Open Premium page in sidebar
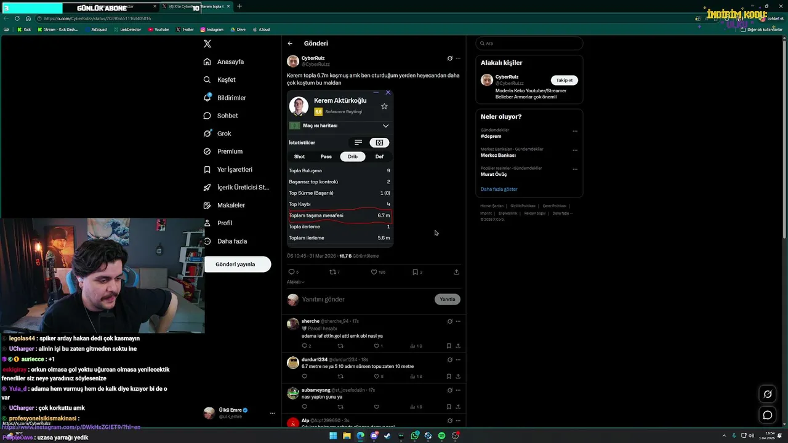The image size is (788, 443). pos(223,151)
